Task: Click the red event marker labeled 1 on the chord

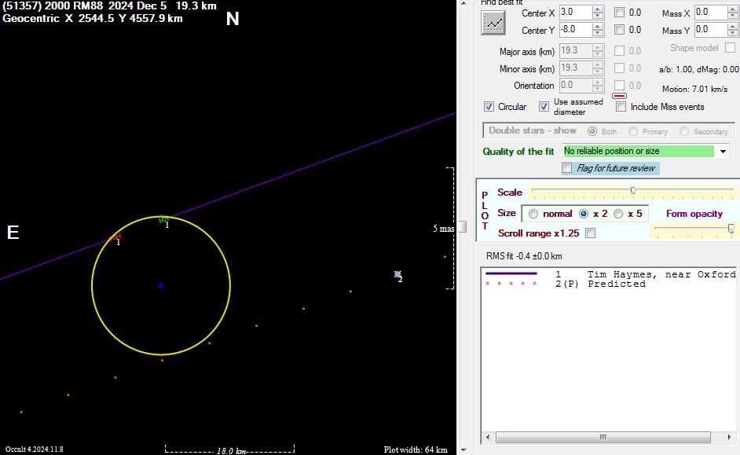Action: [119, 236]
